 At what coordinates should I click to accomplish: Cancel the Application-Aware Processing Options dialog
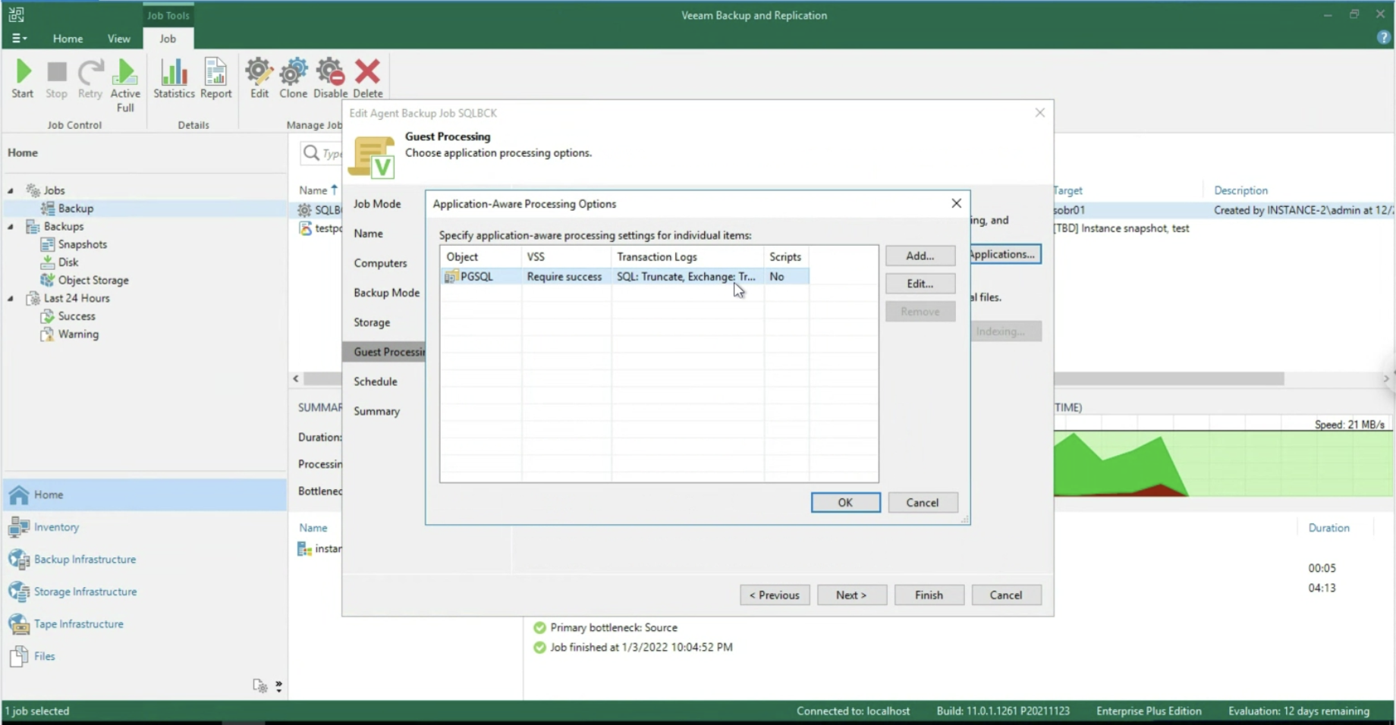click(922, 502)
